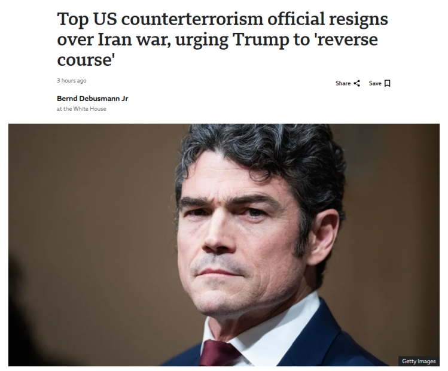Click the Getty Images credit label
Image resolution: width=448 pixels, height=371 pixels.
tap(419, 361)
